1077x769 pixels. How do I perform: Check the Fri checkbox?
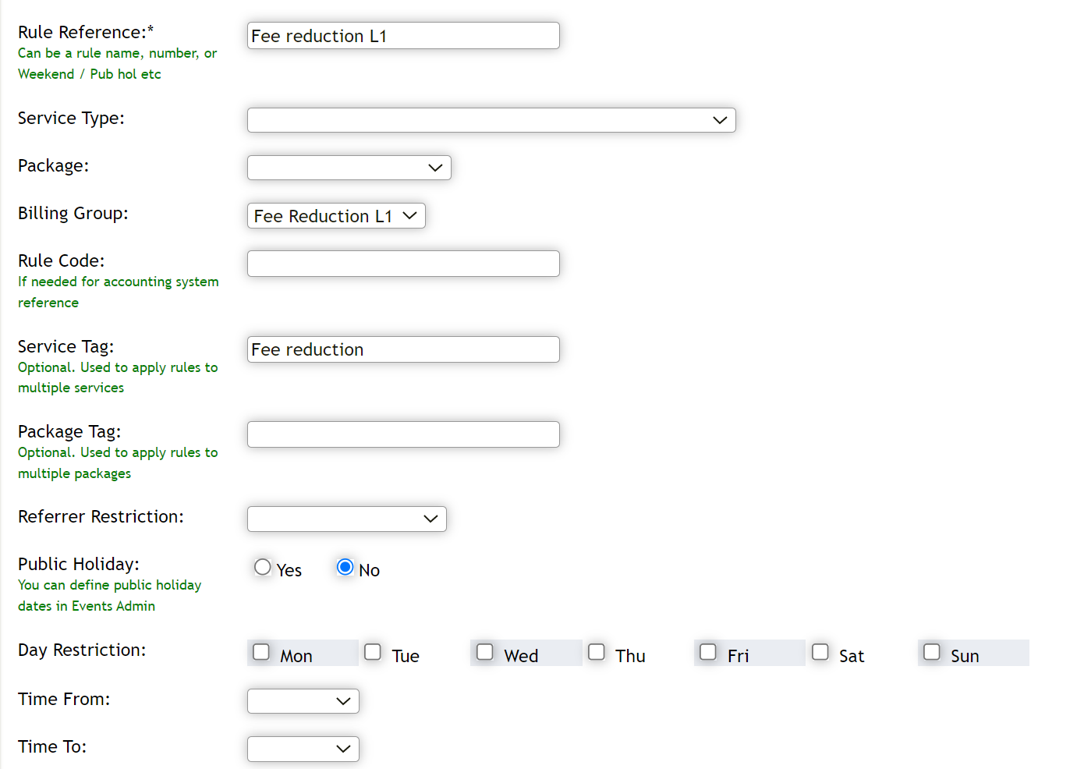click(707, 651)
